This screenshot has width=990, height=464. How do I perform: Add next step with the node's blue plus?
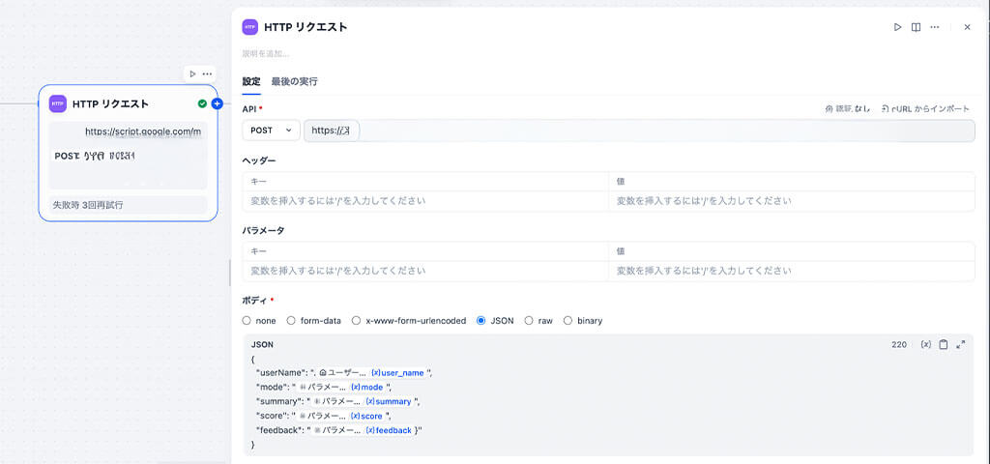coord(218,103)
